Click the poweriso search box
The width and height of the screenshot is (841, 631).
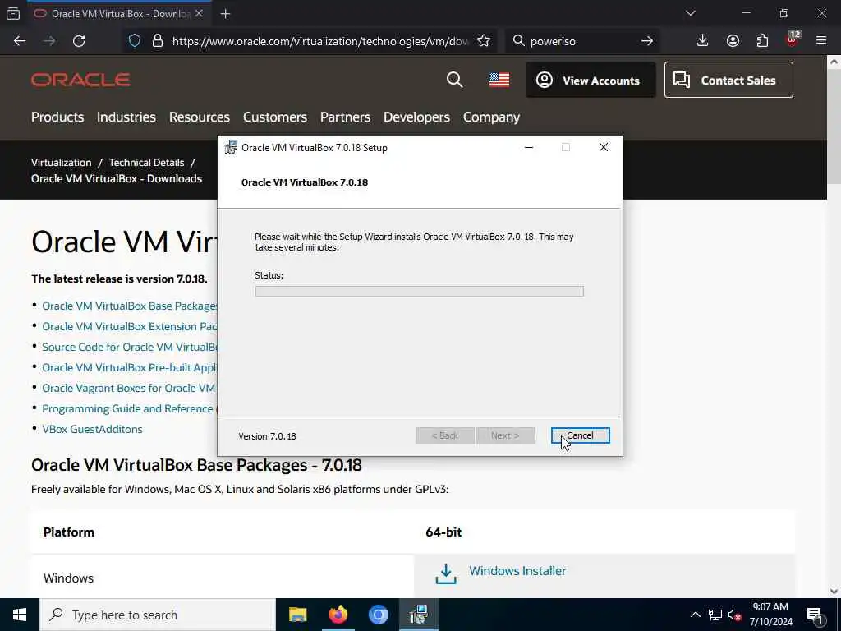582,41
